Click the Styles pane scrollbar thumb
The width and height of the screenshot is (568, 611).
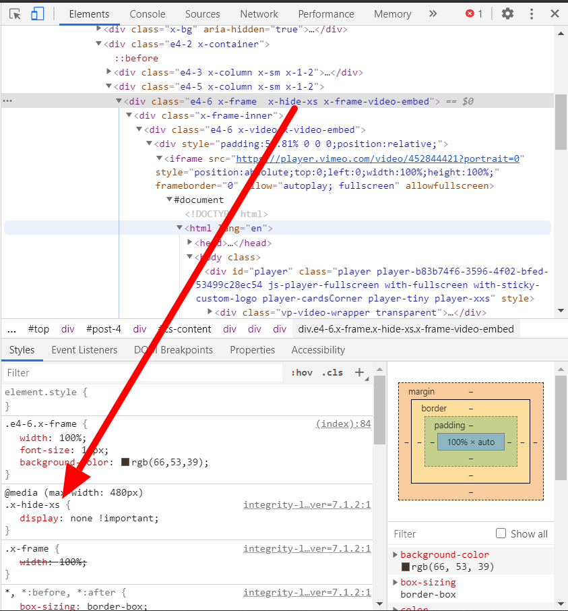tap(379, 410)
